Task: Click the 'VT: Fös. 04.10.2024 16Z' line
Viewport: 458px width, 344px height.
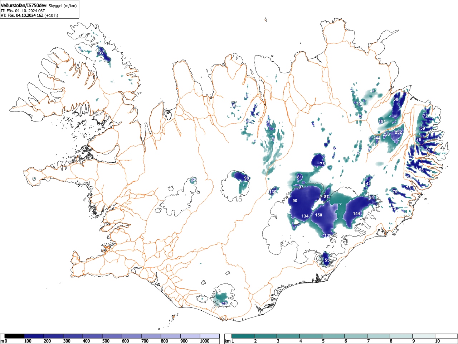Action: [22, 15]
